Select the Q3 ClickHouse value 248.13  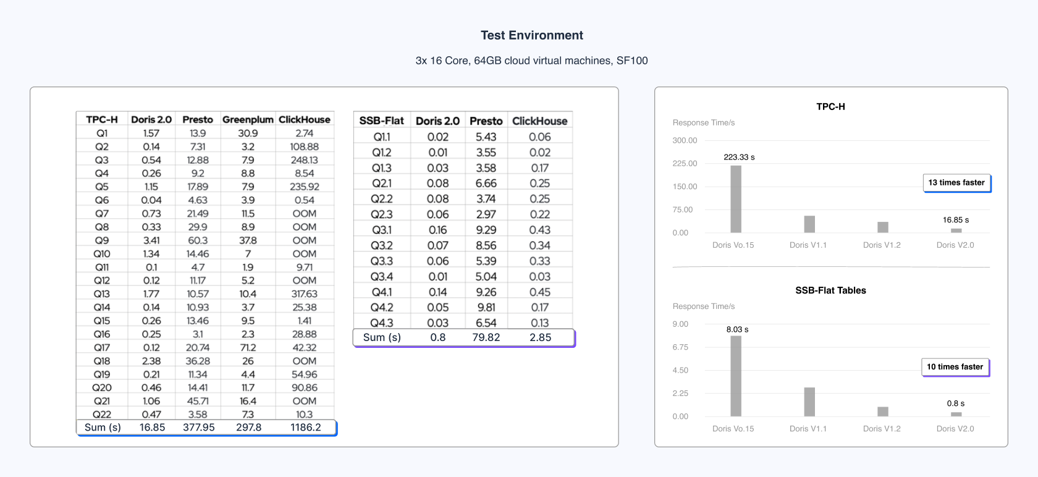tap(305, 160)
